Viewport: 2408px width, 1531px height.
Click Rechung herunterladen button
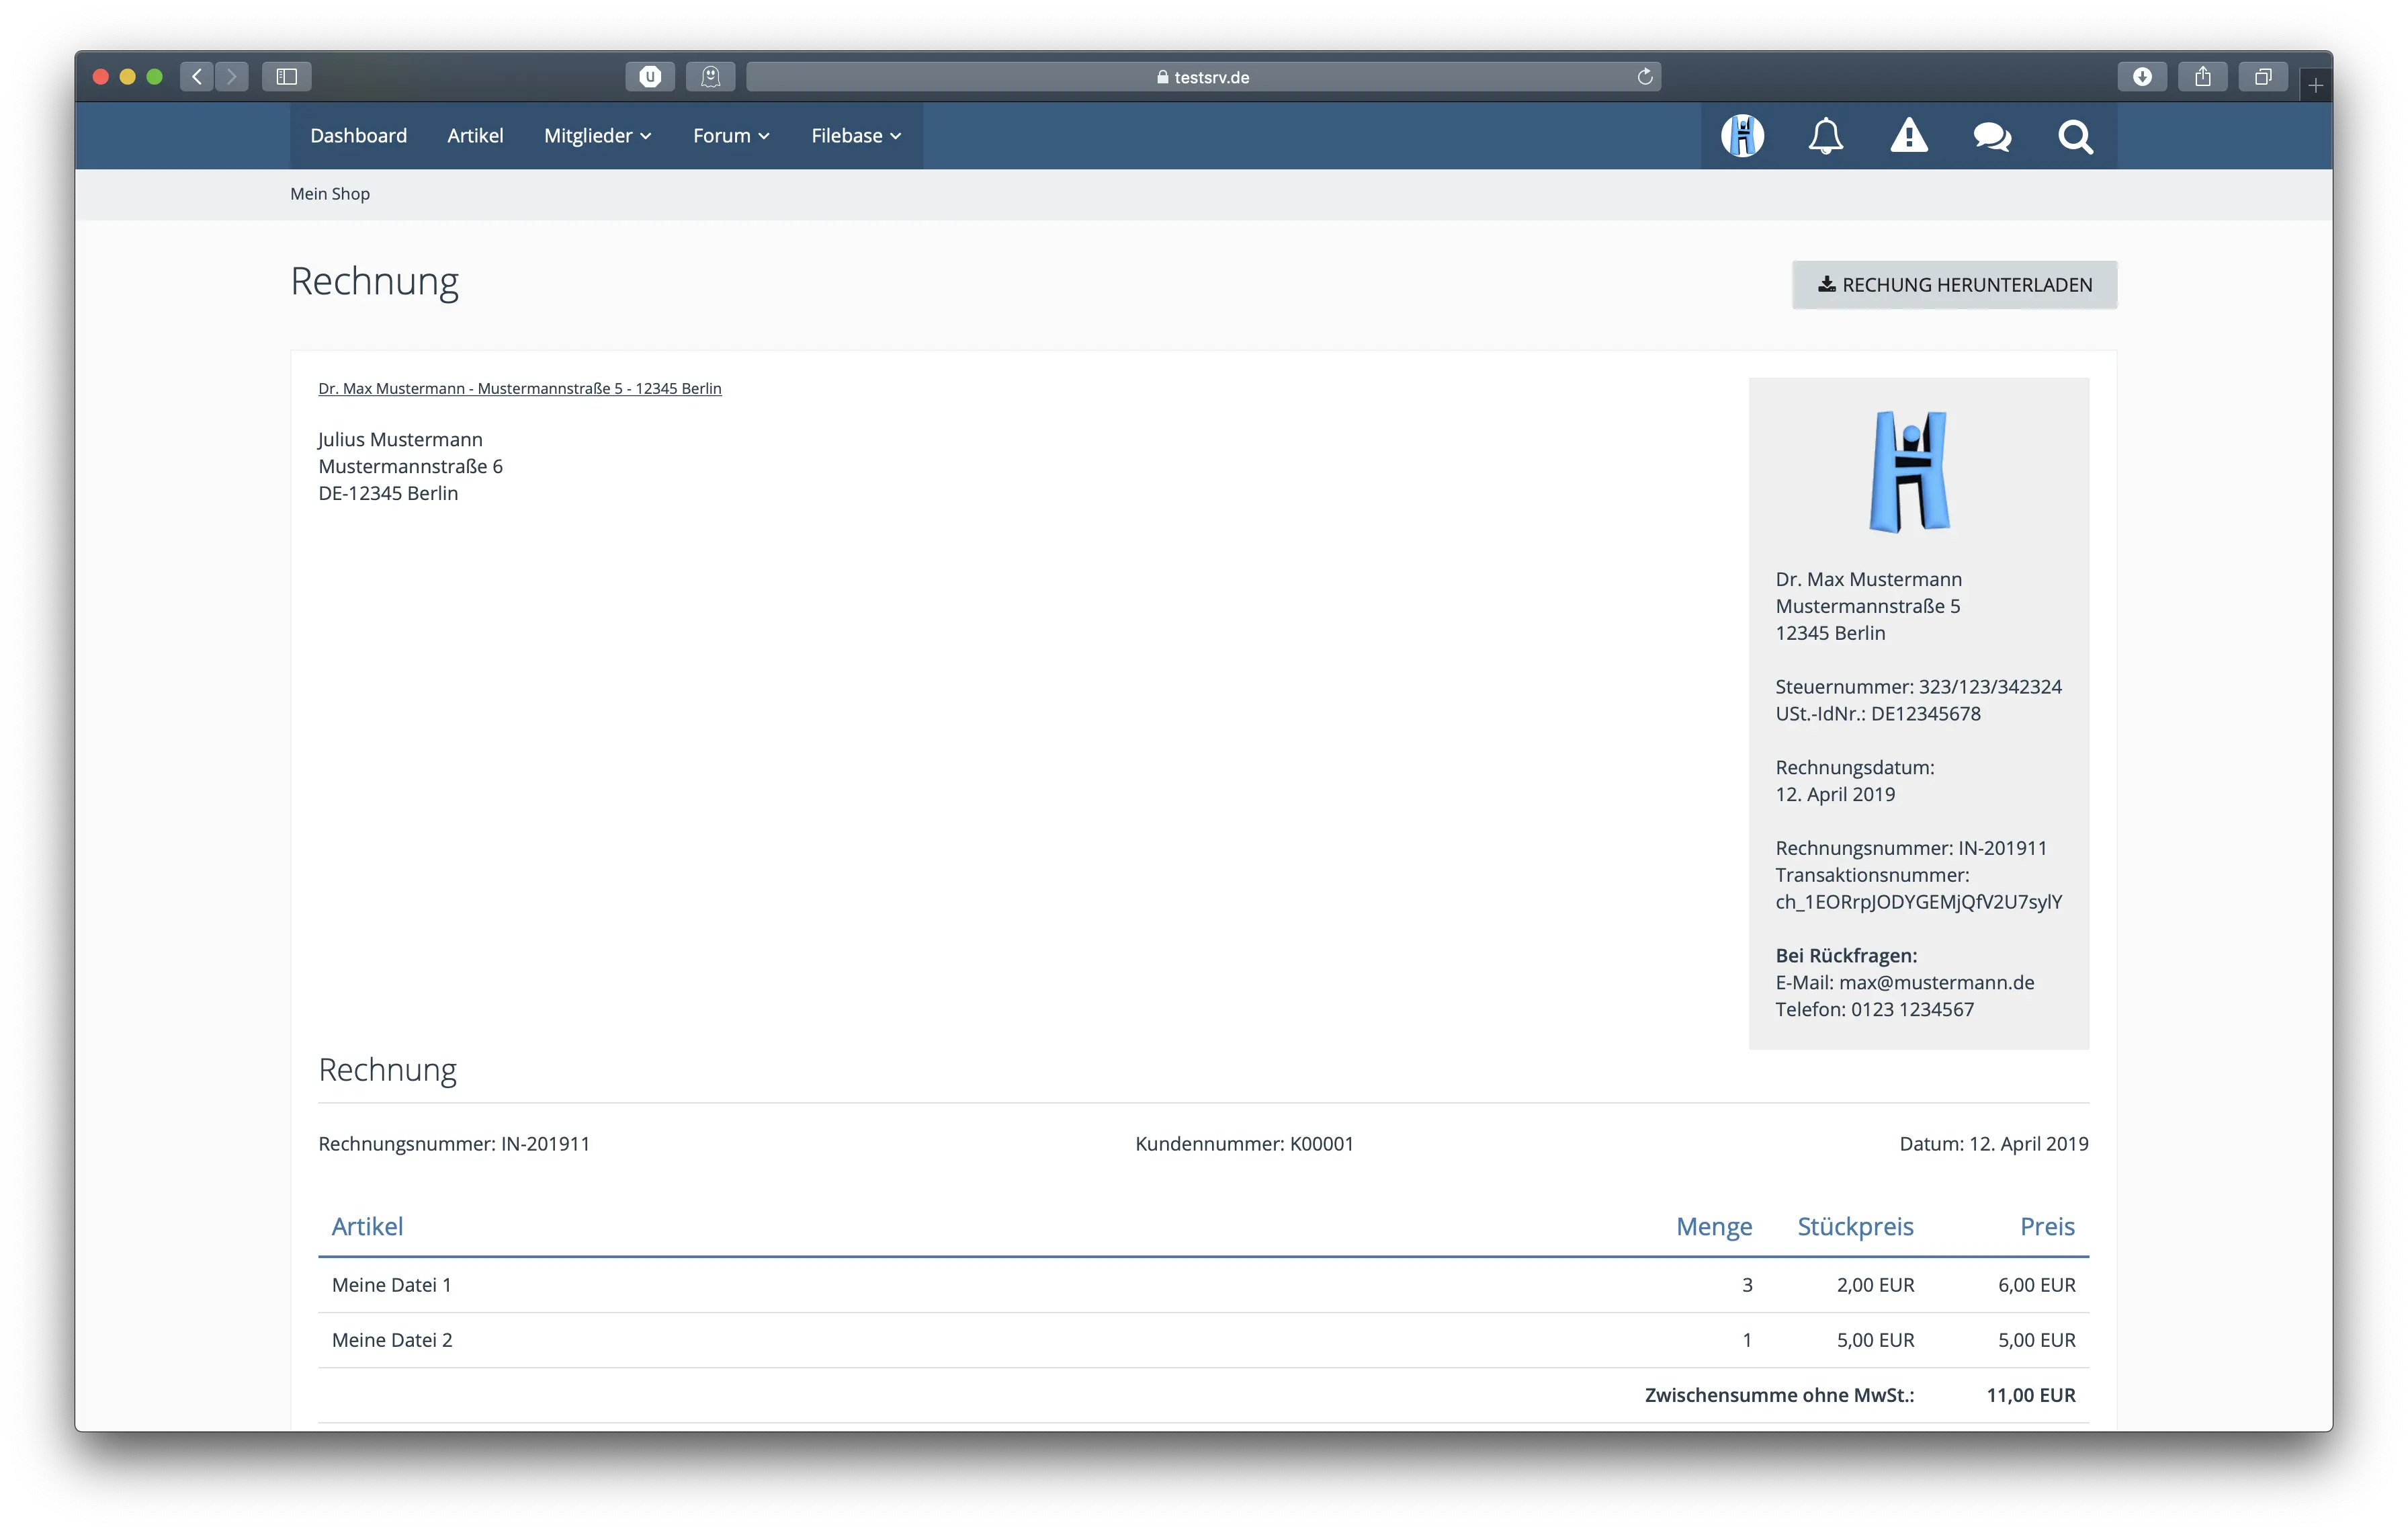[x=1954, y=285]
